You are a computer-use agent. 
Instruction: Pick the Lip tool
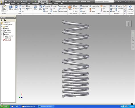pyautogui.click(x=118, y=11)
